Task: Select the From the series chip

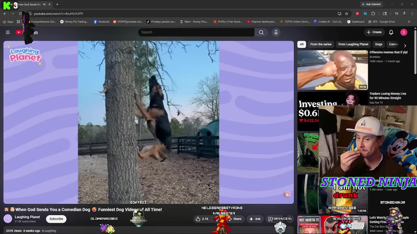Action: (x=321, y=44)
